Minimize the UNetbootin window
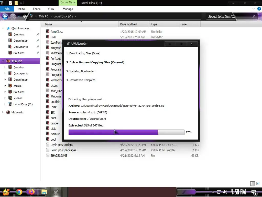Viewport: 262px width, 197px height. coord(170,44)
